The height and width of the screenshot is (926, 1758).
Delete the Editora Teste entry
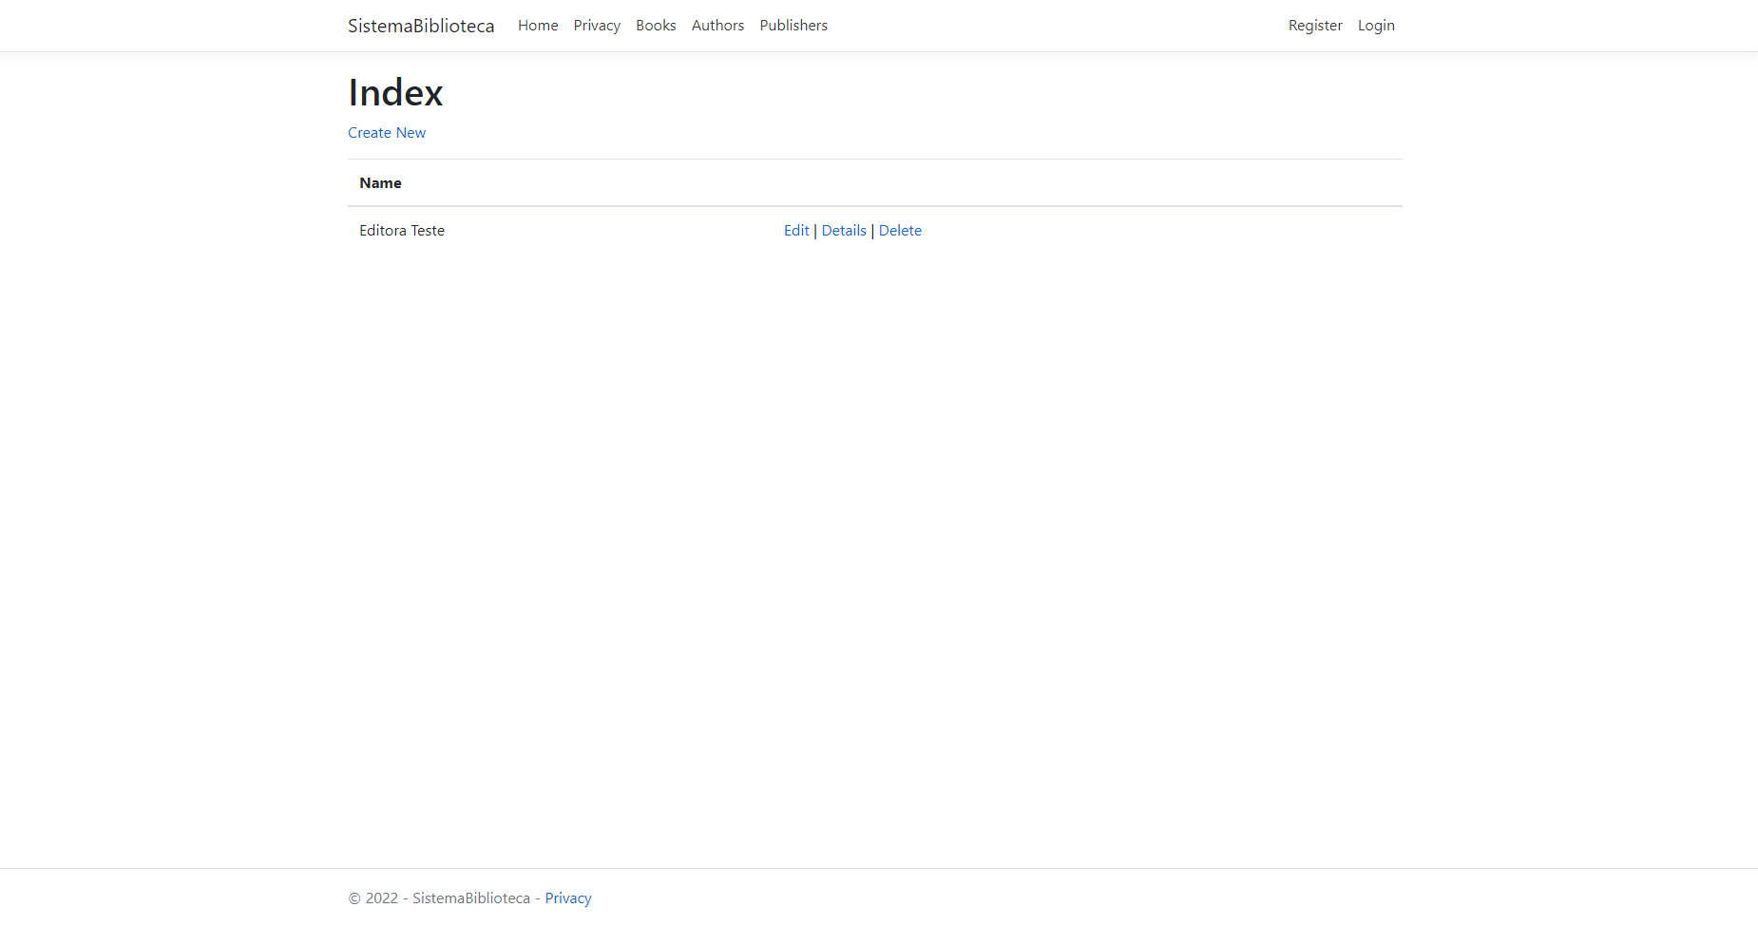point(900,230)
